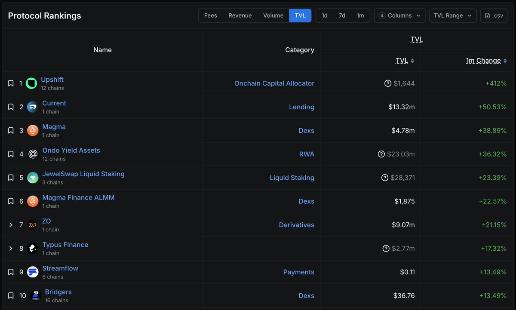Open the TVL Range dropdown
The image size is (516, 310).
[453, 15]
